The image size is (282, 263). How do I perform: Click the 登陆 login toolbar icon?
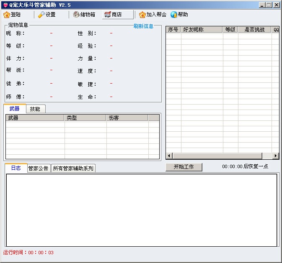click(7, 15)
